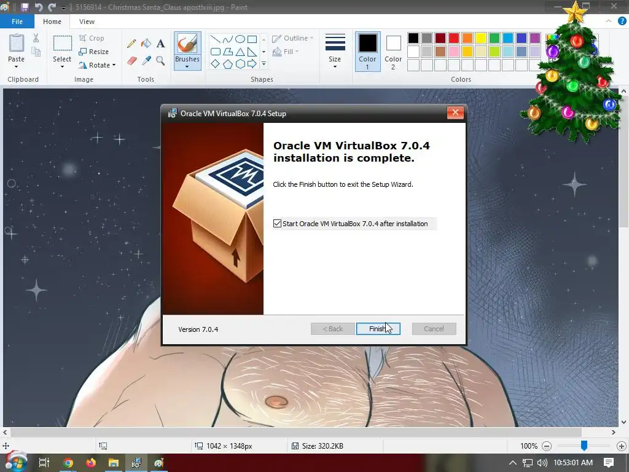Click the vertical scrollbar down arrow
Screen dimensions: 629x472
[x=623, y=422]
